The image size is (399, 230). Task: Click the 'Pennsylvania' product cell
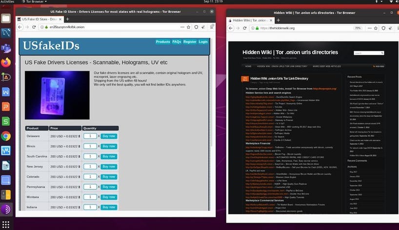tap(37, 187)
